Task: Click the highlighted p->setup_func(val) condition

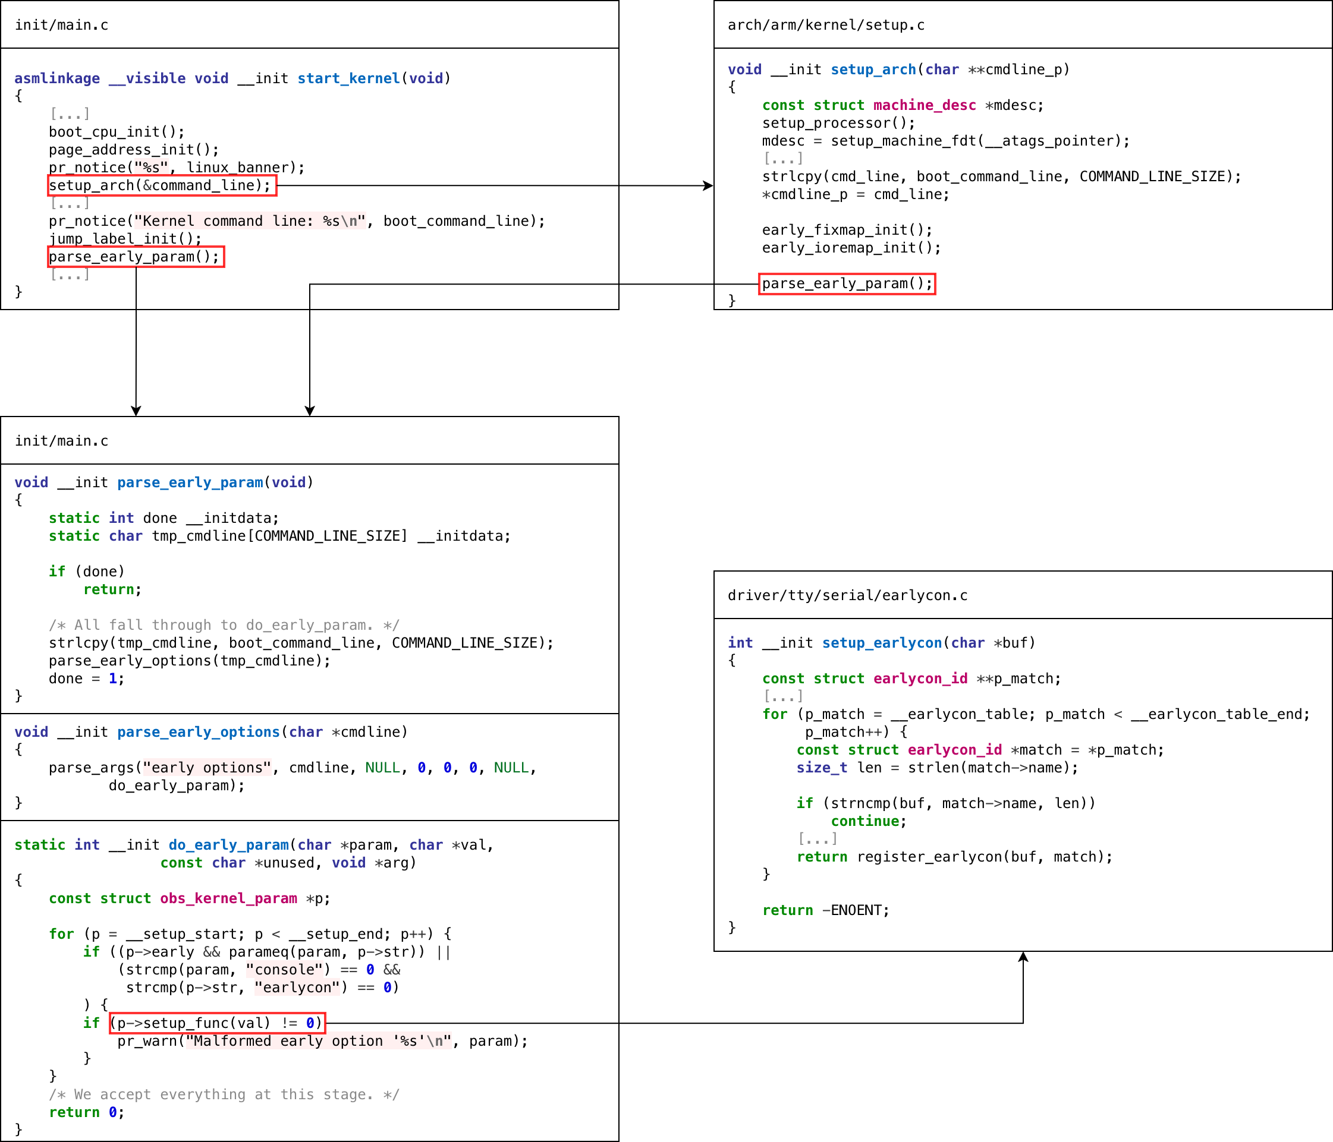Action: coord(217,1023)
